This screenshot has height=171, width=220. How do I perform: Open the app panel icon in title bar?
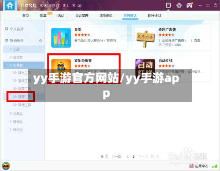coord(168,5)
